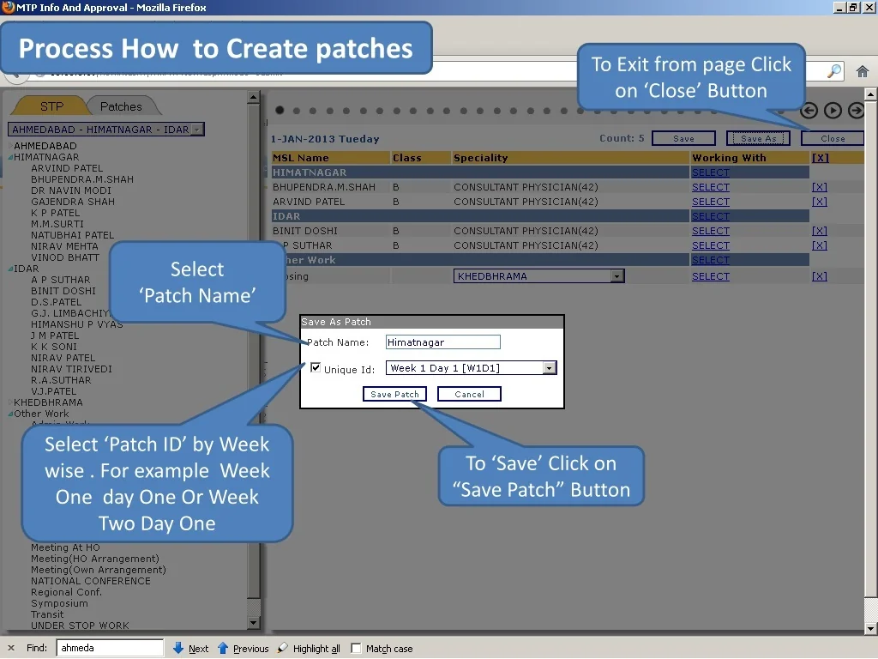Click in the Patch Name field
This screenshot has width=878, height=659.
click(442, 342)
